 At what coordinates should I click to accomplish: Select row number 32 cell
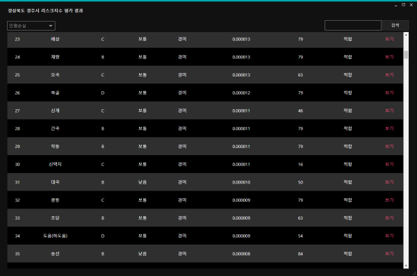[x=17, y=200]
